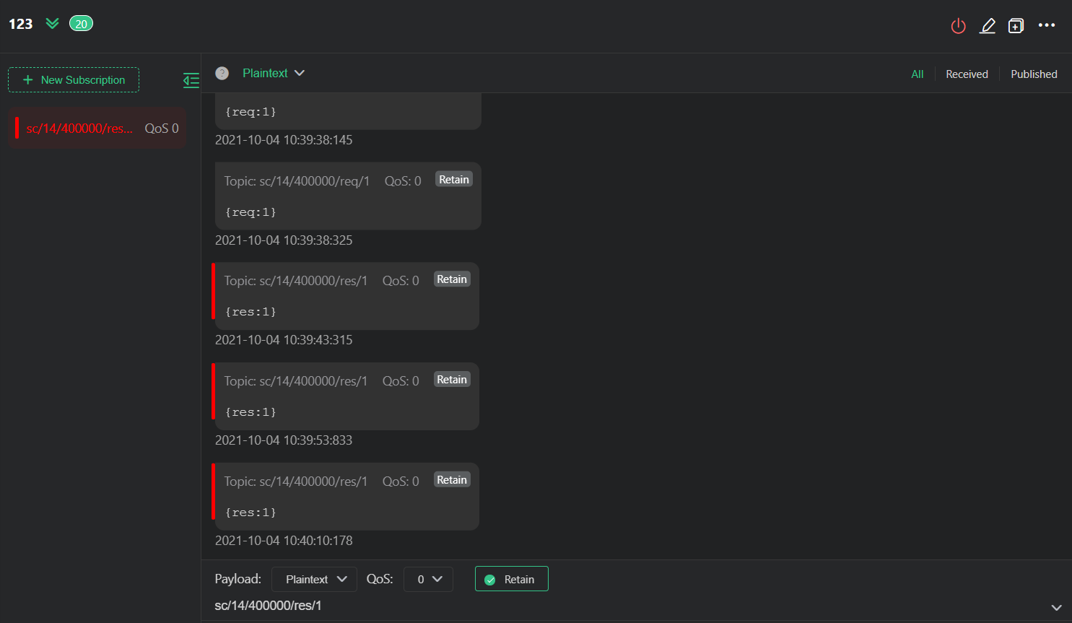Toggle Retain for the outgoing message
Viewport: 1072px width, 623px height.
tap(511, 578)
